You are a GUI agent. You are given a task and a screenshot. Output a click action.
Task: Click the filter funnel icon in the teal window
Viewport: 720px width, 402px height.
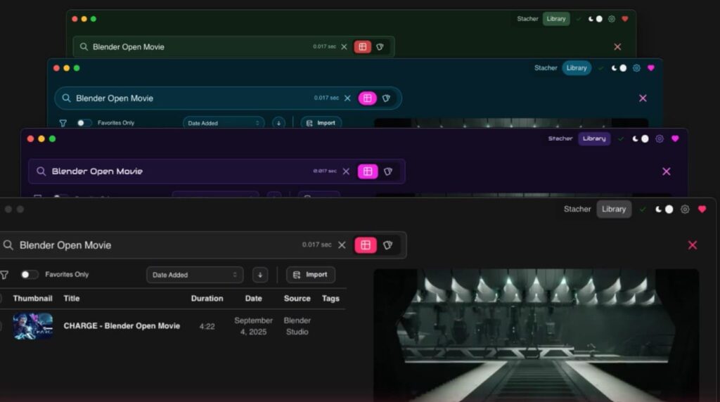(x=63, y=123)
